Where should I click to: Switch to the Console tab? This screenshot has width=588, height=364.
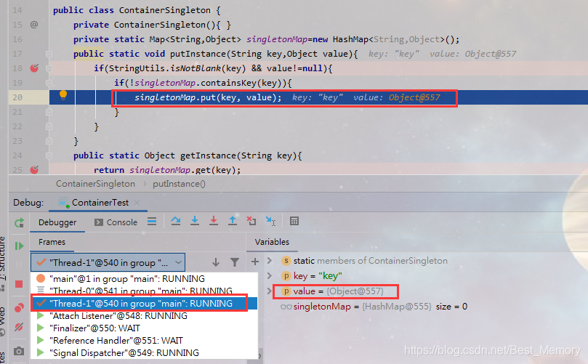[x=116, y=222]
